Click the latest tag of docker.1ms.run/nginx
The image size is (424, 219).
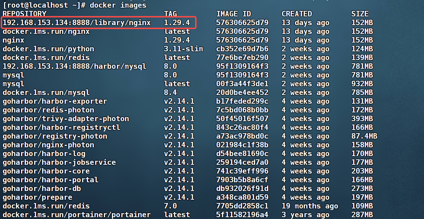[177, 32]
